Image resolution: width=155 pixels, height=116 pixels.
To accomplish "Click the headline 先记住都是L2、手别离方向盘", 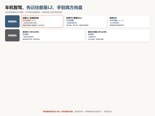I will coord(54,7).
